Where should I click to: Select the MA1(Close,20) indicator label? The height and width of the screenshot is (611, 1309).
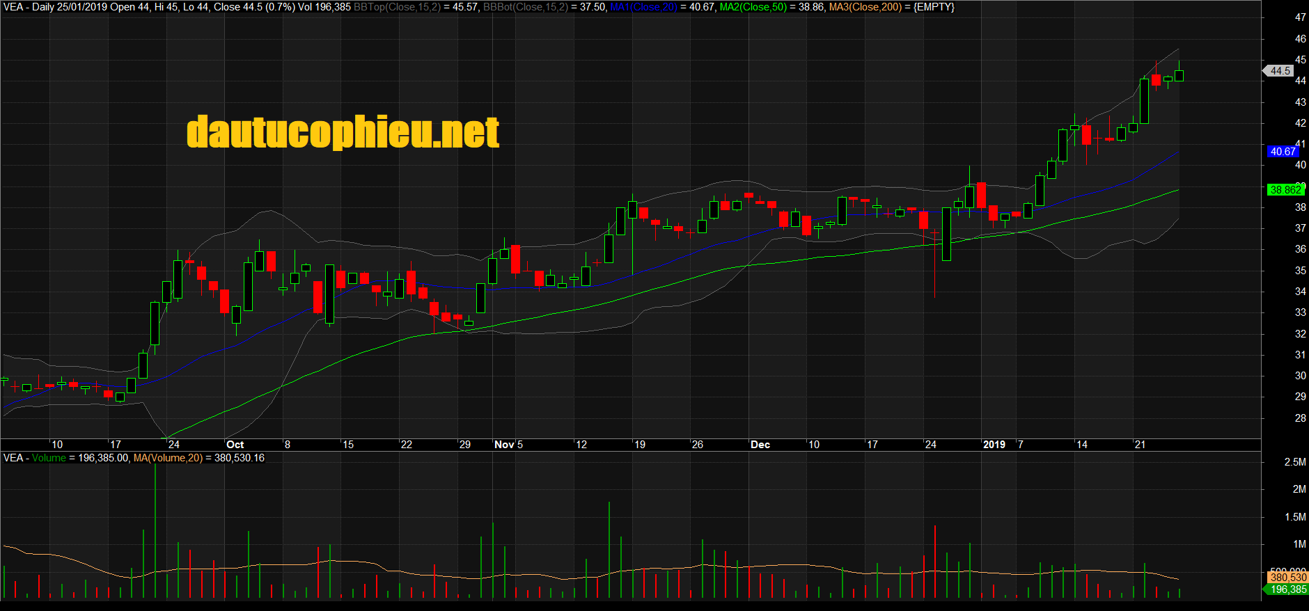pos(643,7)
